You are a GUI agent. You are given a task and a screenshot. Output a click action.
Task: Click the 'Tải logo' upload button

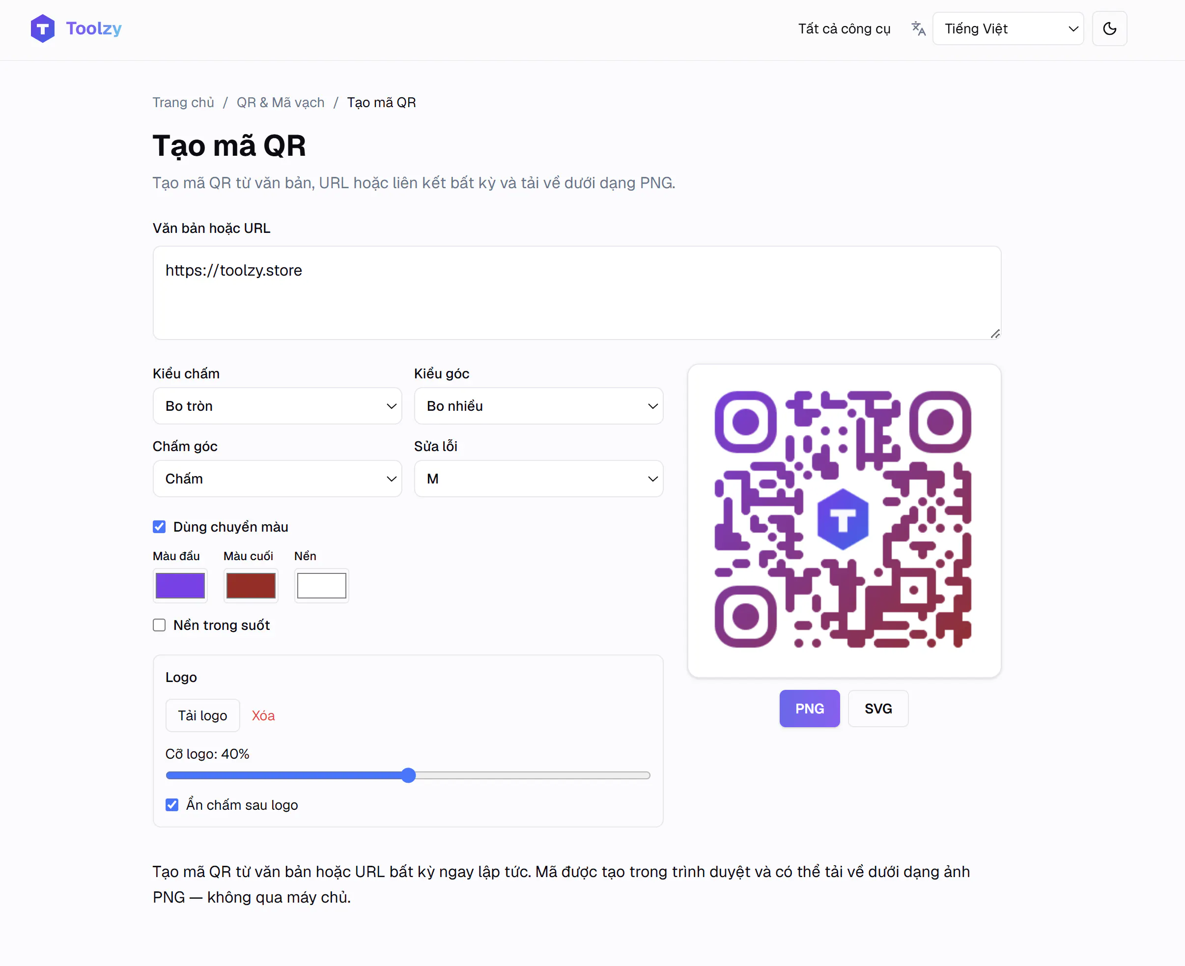[x=202, y=715]
